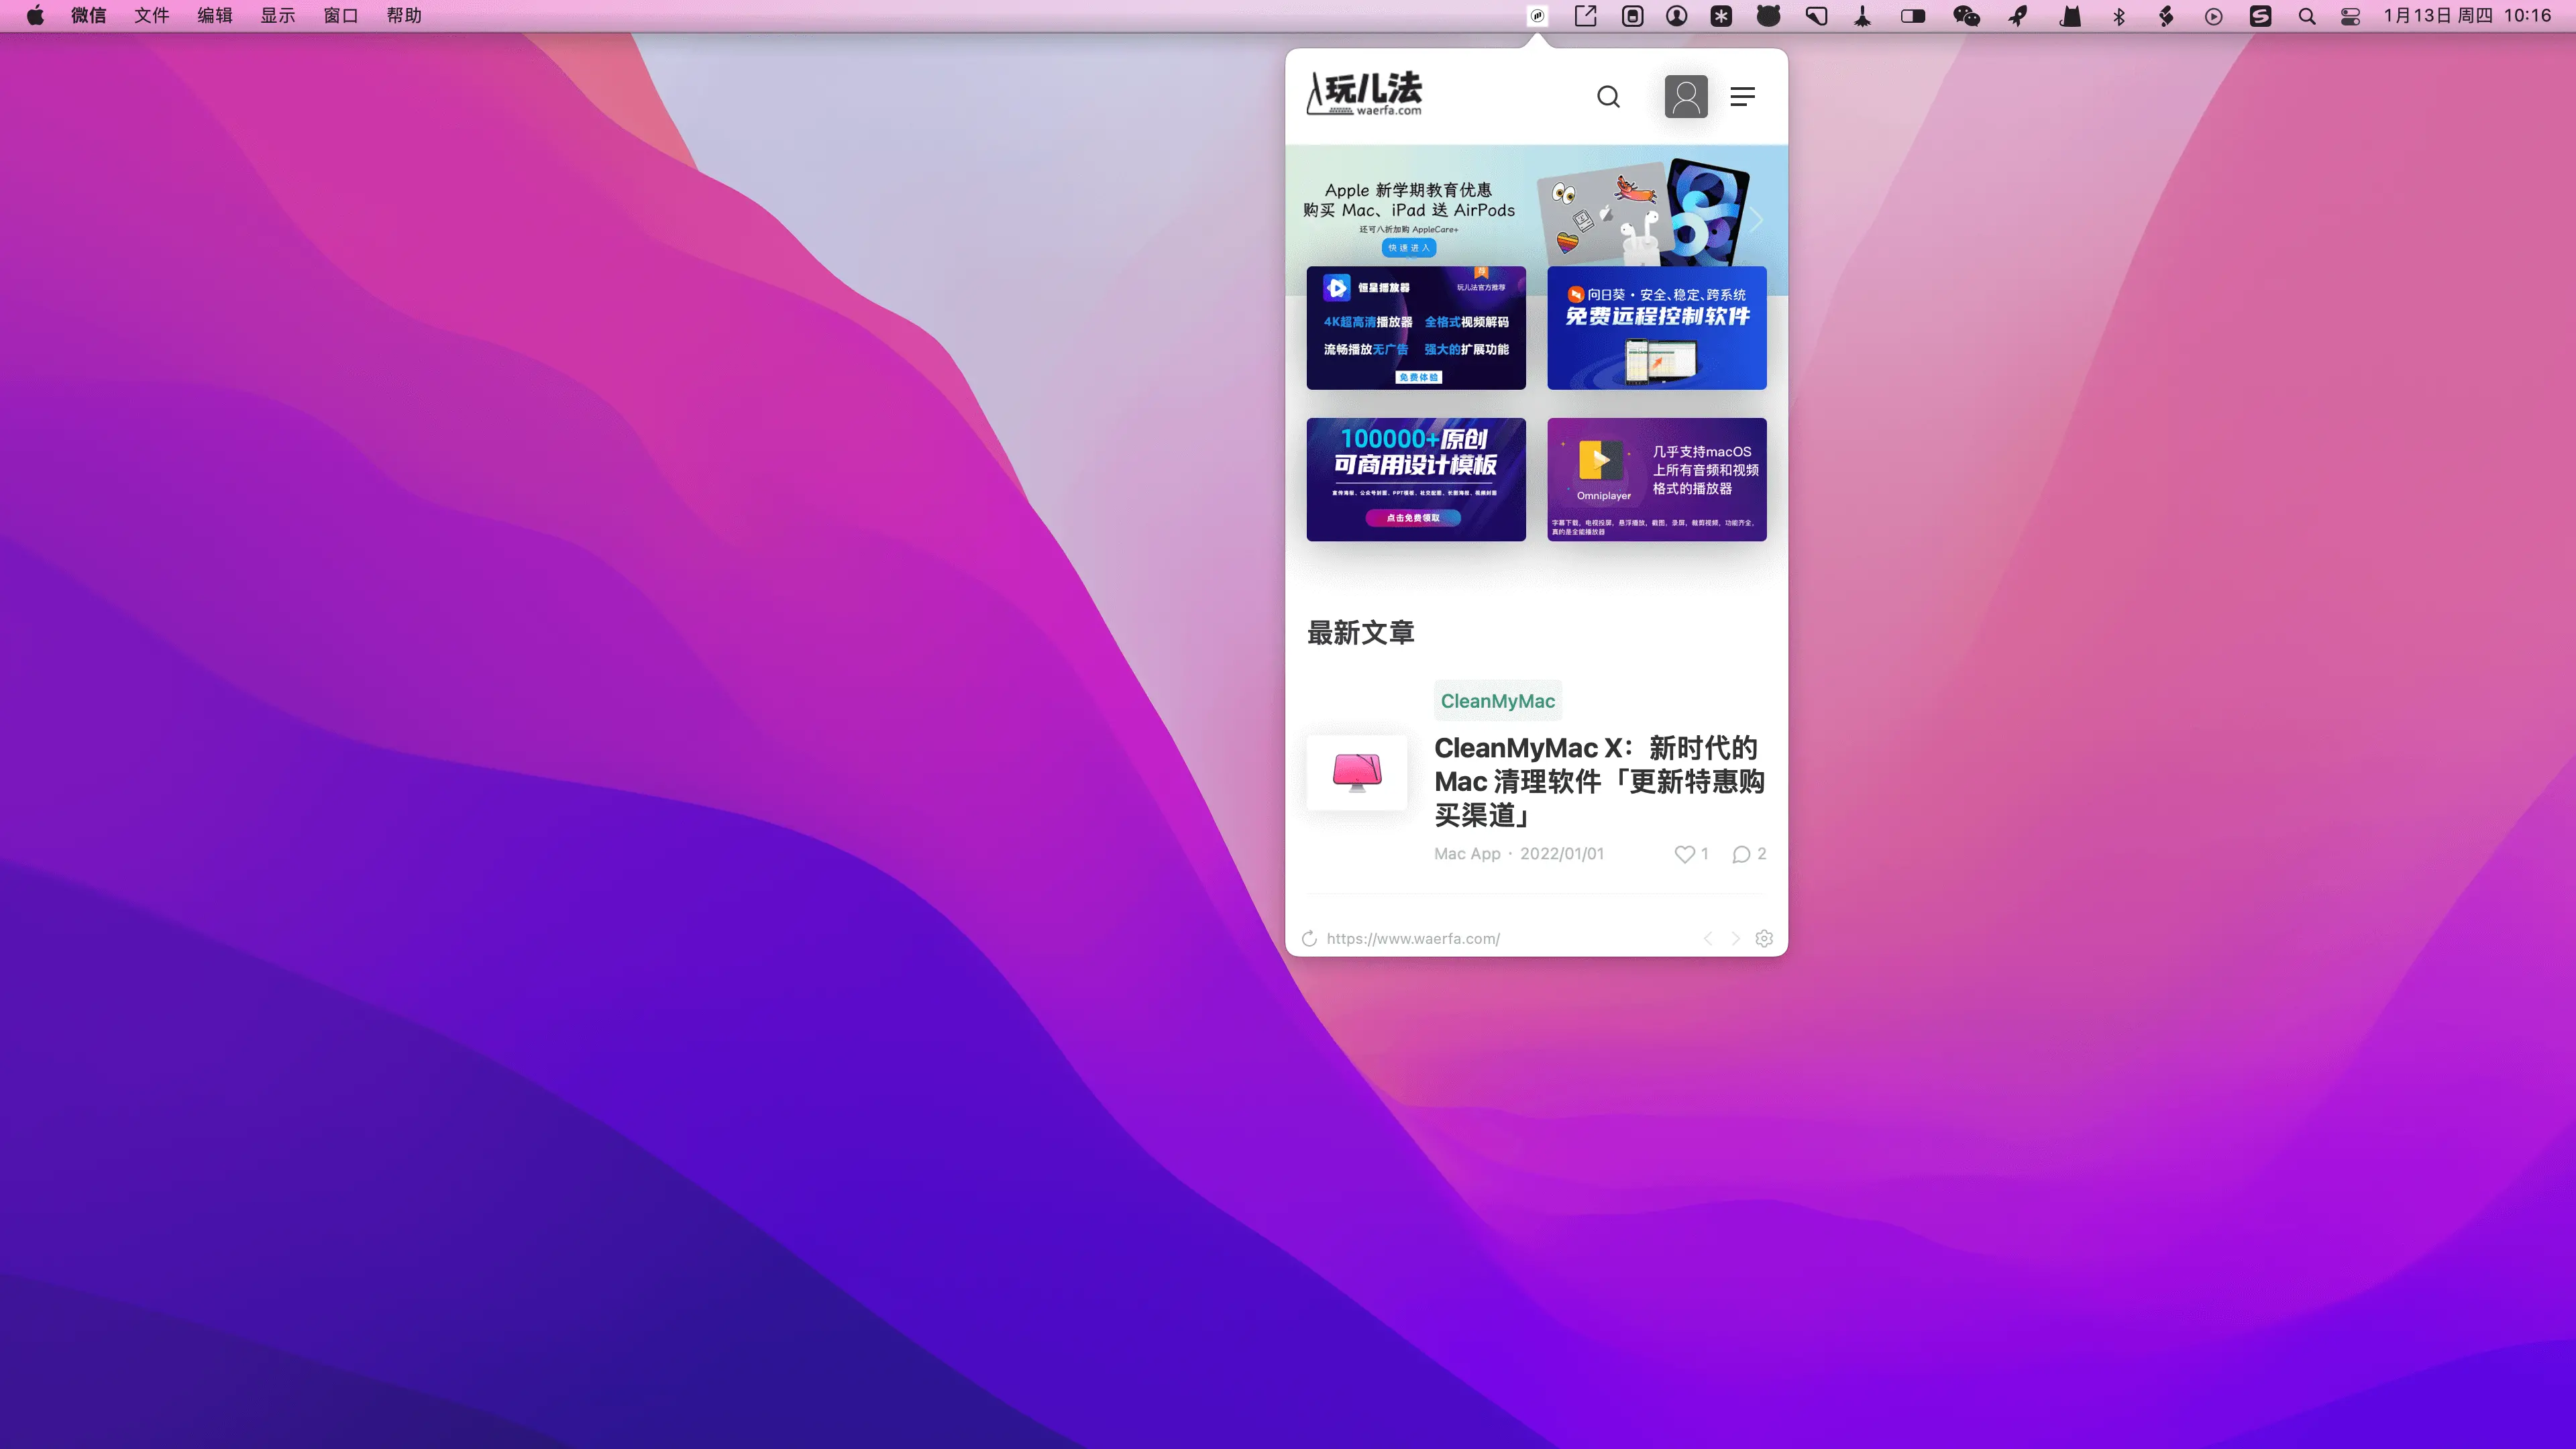Click the One Switch toggle menu bar icon
This screenshot has height=1449, width=2576.
pyautogui.click(x=1913, y=16)
